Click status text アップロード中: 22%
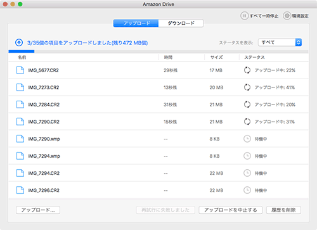 [x=275, y=70]
